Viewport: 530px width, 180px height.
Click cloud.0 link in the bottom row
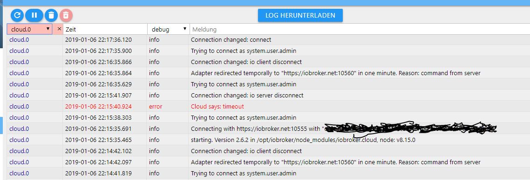pos(19,173)
